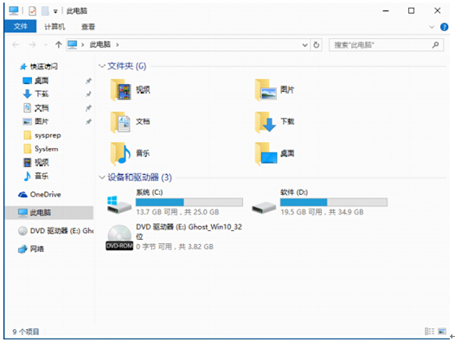
Task: Go up one level with up arrow
Action: pyautogui.click(x=59, y=44)
